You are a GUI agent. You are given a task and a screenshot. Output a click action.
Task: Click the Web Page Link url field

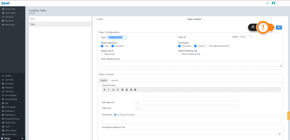[187, 103]
